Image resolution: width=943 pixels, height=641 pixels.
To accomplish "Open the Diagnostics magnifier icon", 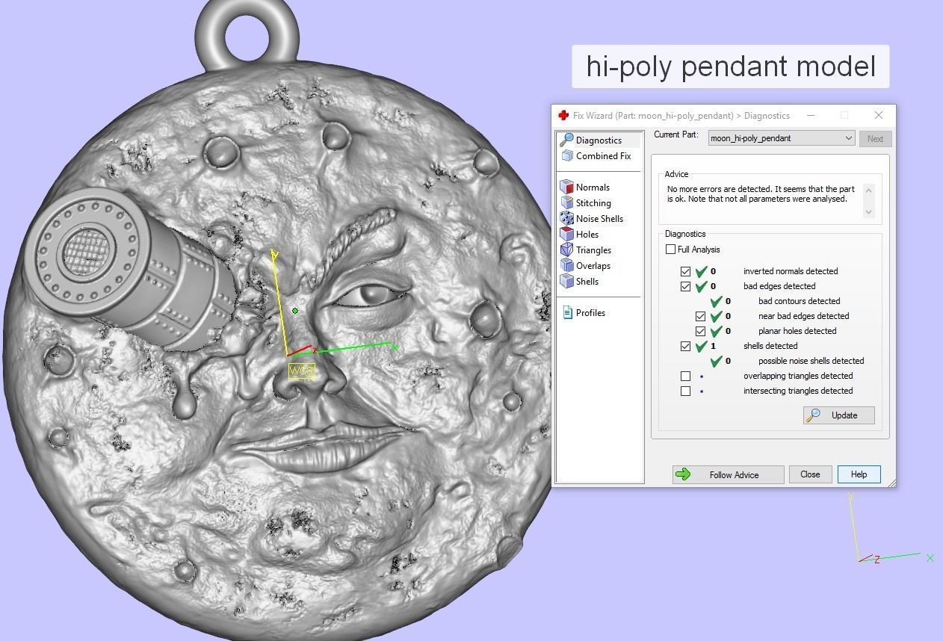I will tap(567, 140).
